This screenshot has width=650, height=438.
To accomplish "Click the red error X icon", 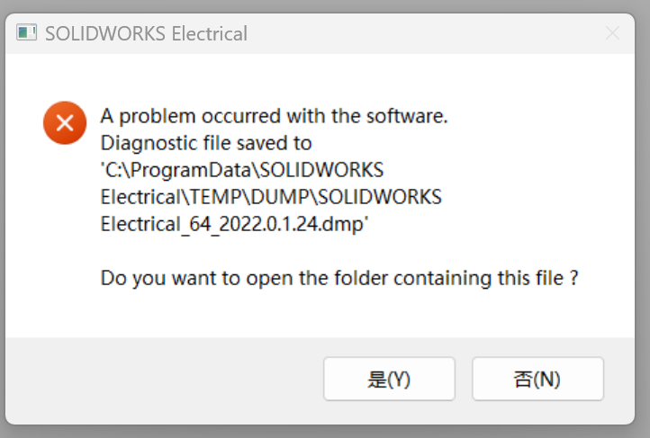I will 65,123.
